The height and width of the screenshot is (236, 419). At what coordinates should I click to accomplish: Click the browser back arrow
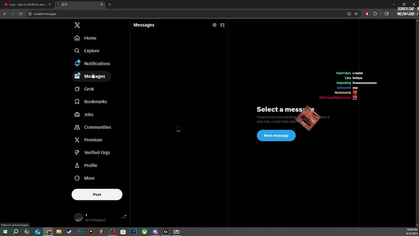(5, 14)
